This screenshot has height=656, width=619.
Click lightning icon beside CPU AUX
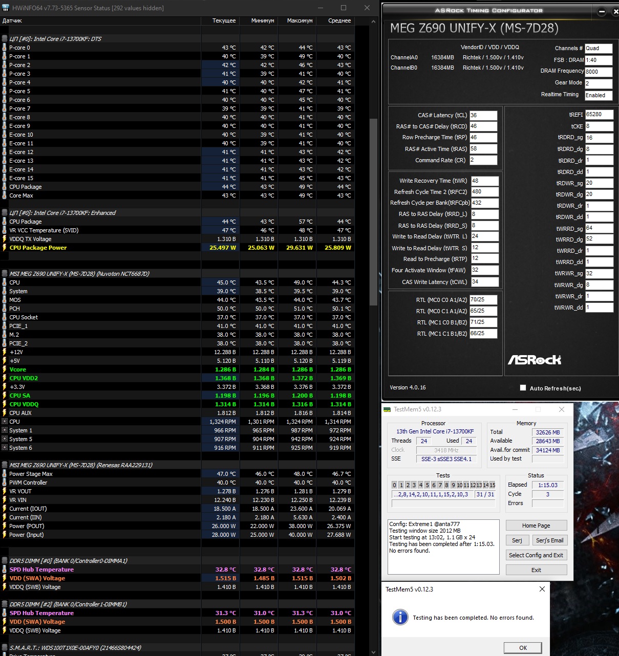click(x=5, y=413)
